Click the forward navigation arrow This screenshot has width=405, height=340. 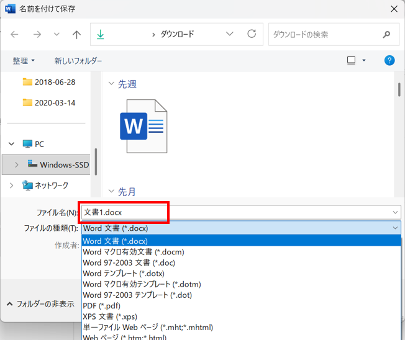[37, 35]
